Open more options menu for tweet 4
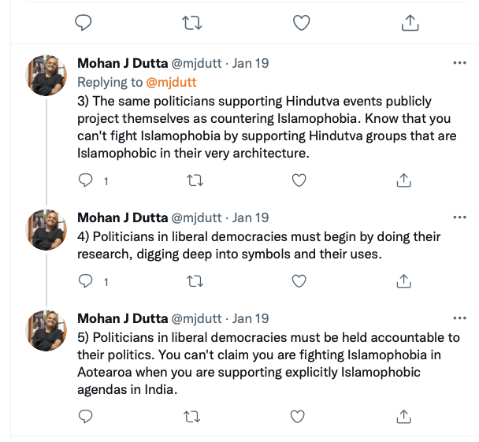479x442 pixels. 460,217
